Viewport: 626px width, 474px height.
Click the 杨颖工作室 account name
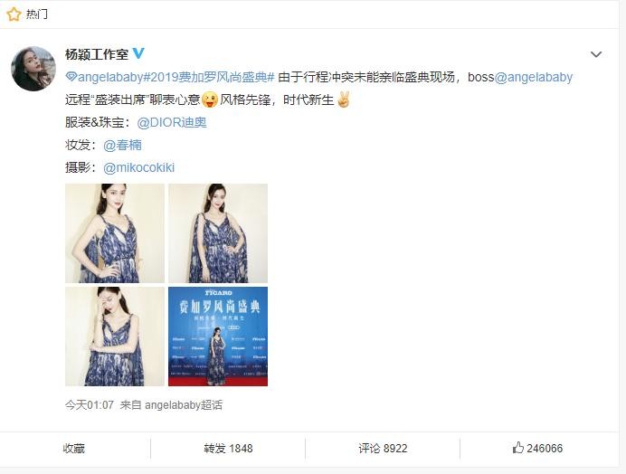click(x=97, y=54)
